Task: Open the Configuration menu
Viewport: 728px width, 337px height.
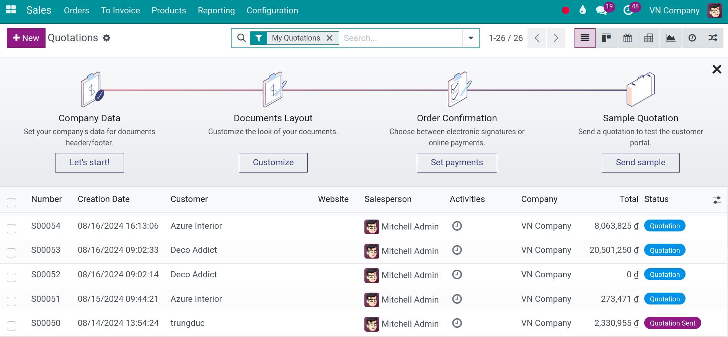Action: point(272,10)
